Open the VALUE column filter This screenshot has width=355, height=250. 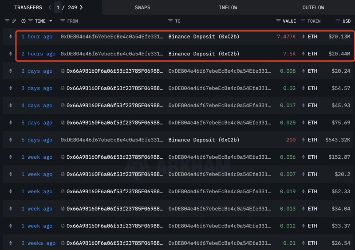(278, 21)
